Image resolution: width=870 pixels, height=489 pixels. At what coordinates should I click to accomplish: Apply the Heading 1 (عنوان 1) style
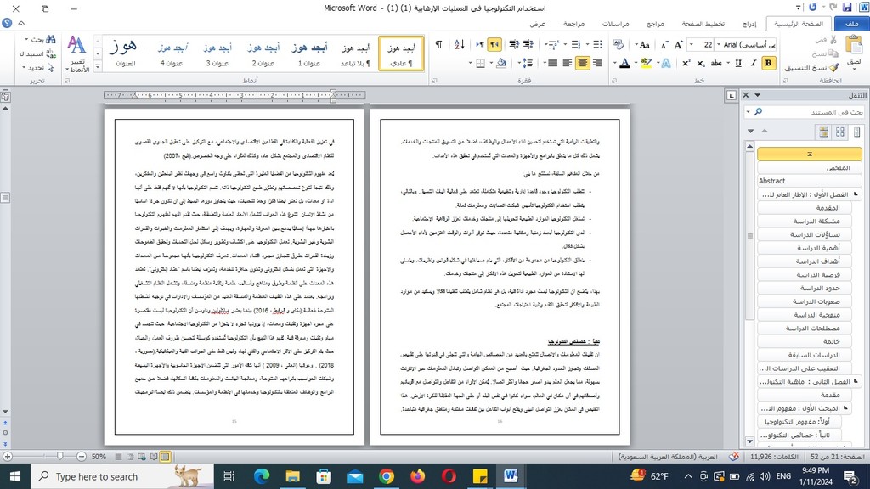click(x=309, y=53)
